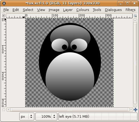Open the Edit menu
Image resolution: width=139 pixels, height=122 pixels.
(x=16, y=10)
